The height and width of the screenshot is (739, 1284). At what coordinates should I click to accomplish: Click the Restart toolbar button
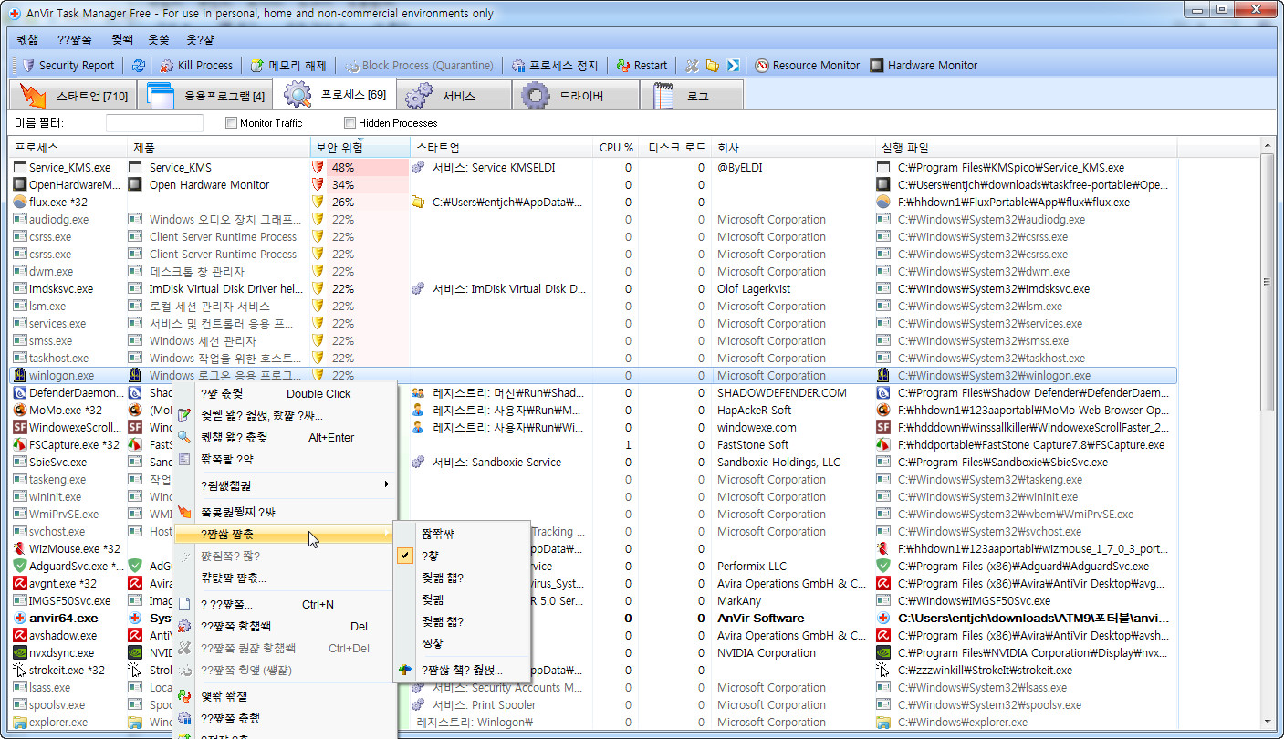click(x=642, y=66)
